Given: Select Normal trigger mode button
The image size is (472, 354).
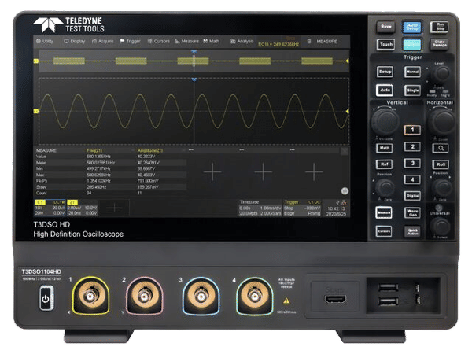Looking at the screenshot, I should tap(412, 72).
